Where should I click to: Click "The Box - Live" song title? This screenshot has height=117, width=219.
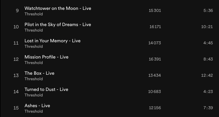click(39, 73)
